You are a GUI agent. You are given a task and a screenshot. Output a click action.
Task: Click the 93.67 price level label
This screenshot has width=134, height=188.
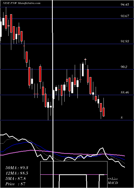coord(125,16)
